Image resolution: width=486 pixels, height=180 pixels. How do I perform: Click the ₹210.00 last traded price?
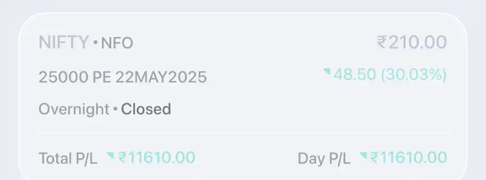[x=412, y=42]
